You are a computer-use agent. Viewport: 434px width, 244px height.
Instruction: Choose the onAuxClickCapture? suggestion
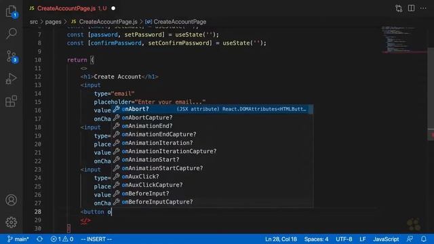coord(212,185)
